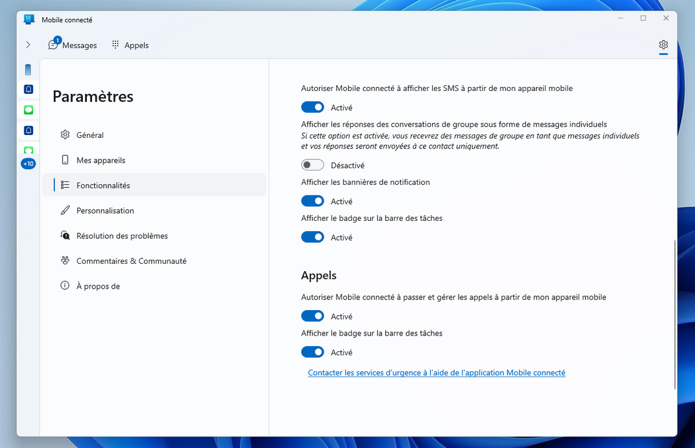Open Commentaires & Communauté page
Image resolution: width=695 pixels, height=448 pixels.
(x=154, y=261)
